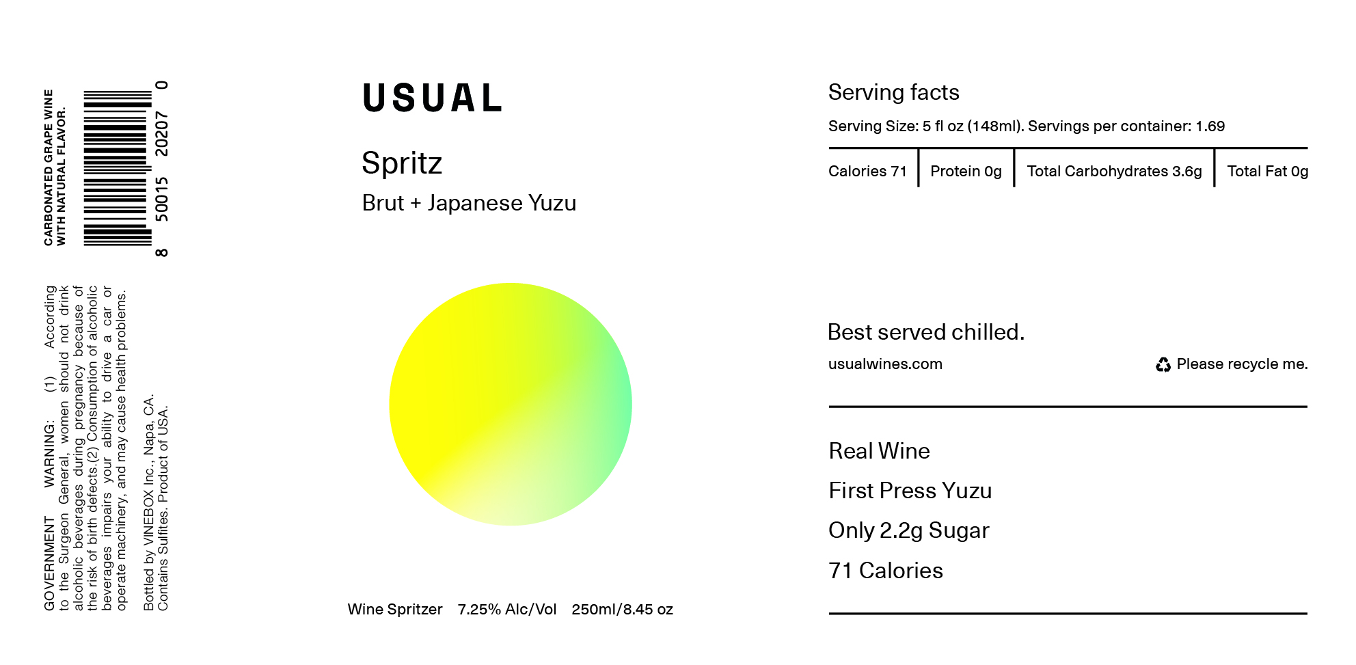
Task: Click the Protein 0g cell
Action: click(x=966, y=172)
